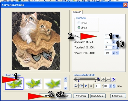Screen dimensions: 128x101
Task: Decrease Amplitude with spinner down arrow
Action: pos(114,43)
